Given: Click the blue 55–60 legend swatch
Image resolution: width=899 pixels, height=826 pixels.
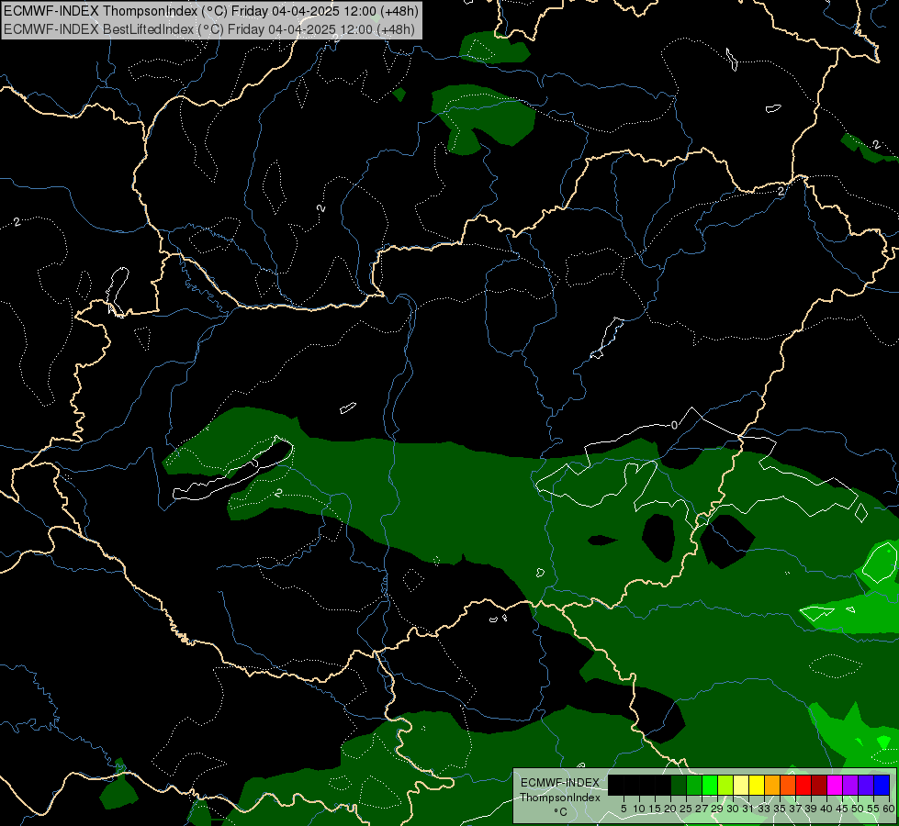Looking at the screenshot, I should [882, 785].
